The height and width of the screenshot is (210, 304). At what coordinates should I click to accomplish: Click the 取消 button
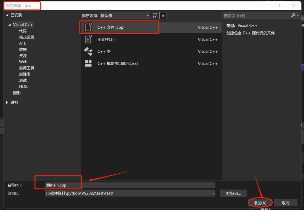(x=285, y=203)
